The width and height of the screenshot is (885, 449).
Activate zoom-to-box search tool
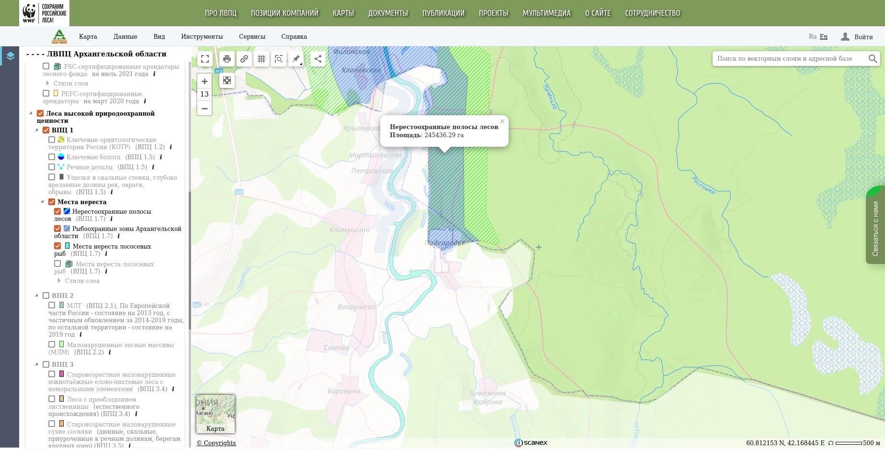279,59
